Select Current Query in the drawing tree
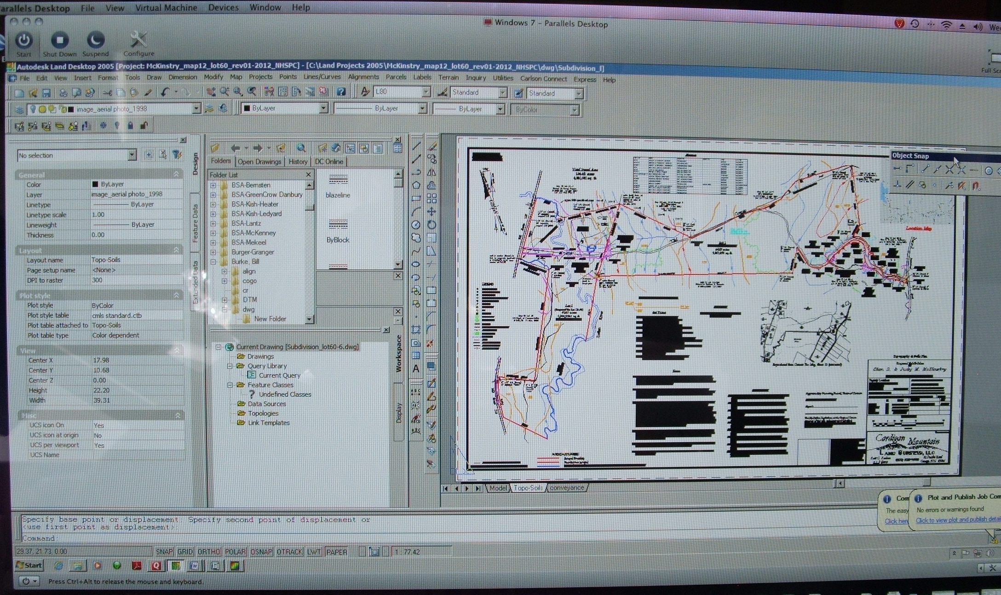The height and width of the screenshot is (595, 1001). (x=279, y=375)
